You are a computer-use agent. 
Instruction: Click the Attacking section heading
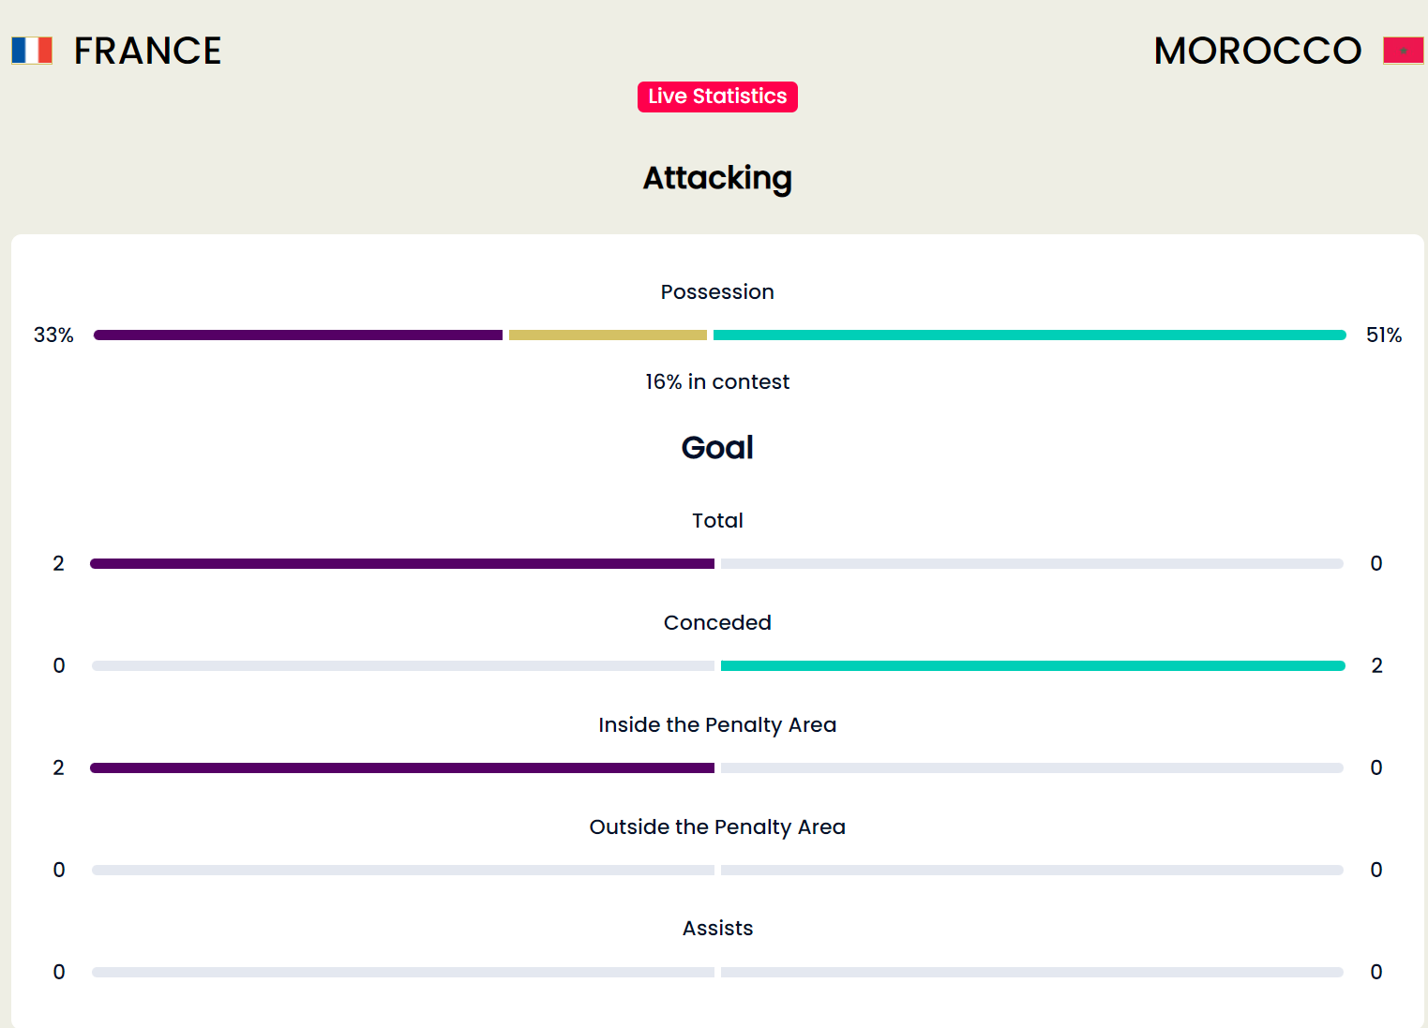pos(717,178)
